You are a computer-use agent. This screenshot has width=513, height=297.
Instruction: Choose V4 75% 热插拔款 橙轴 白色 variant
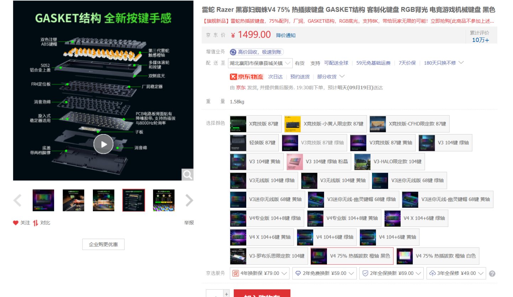click(x=438, y=256)
